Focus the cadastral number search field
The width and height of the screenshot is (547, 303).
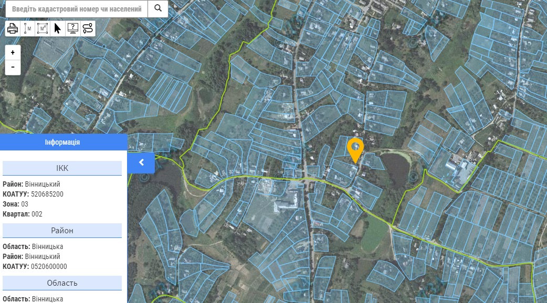[x=77, y=9]
